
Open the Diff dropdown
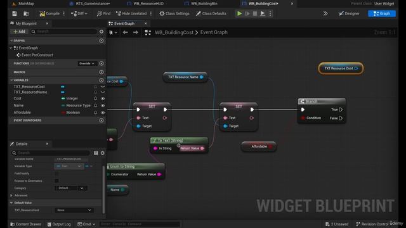(79, 13)
